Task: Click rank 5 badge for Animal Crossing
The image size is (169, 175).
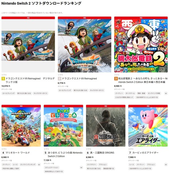Action: tap(45, 153)
